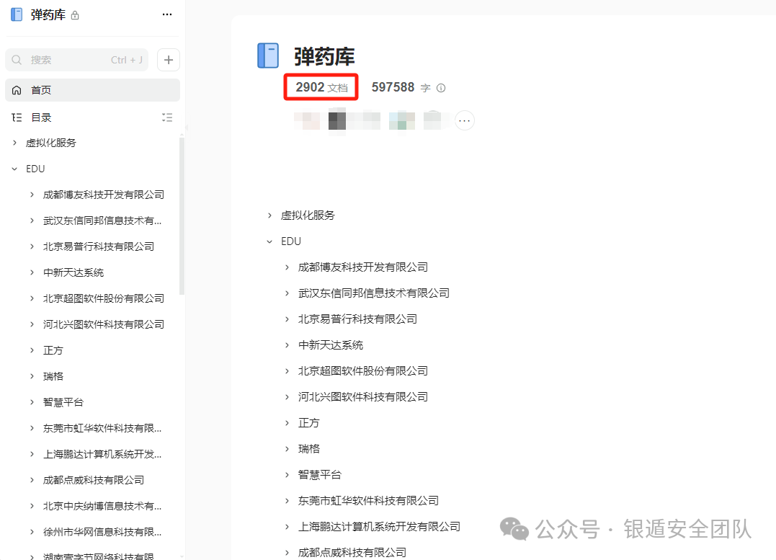Click the dark gray member avatar
This screenshot has width=776, height=560.
[337, 121]
